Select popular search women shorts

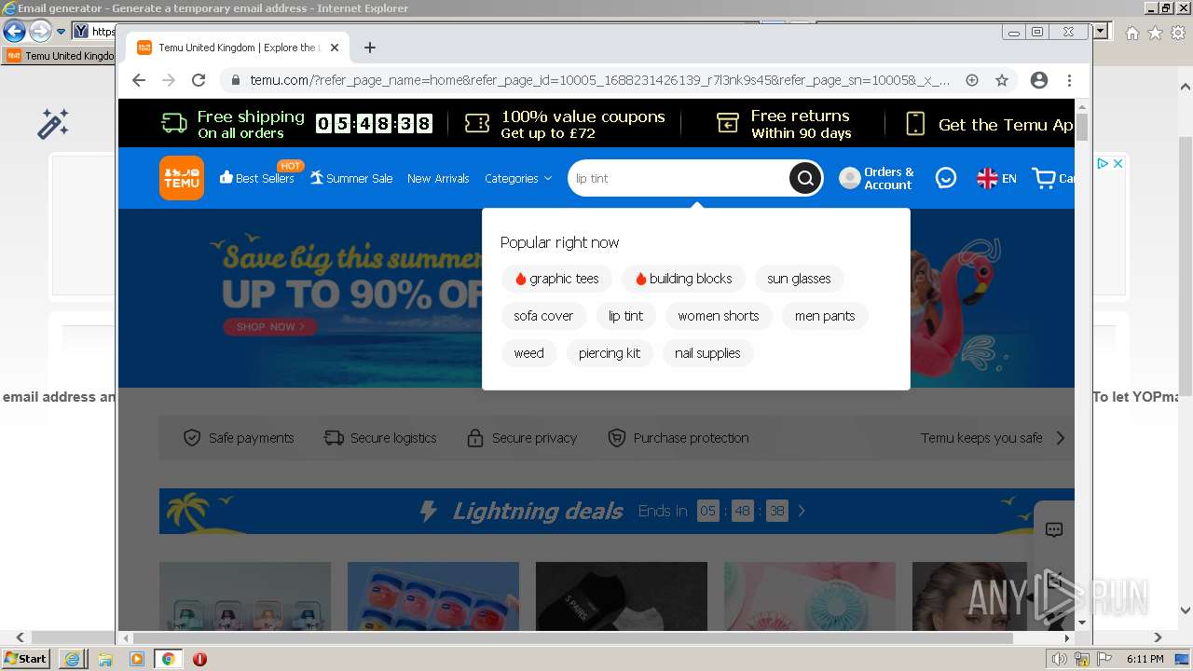[719, 316]
